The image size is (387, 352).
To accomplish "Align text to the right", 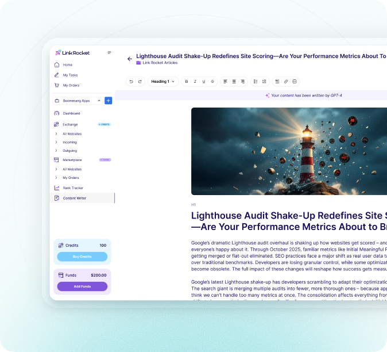I will (243, 82).
